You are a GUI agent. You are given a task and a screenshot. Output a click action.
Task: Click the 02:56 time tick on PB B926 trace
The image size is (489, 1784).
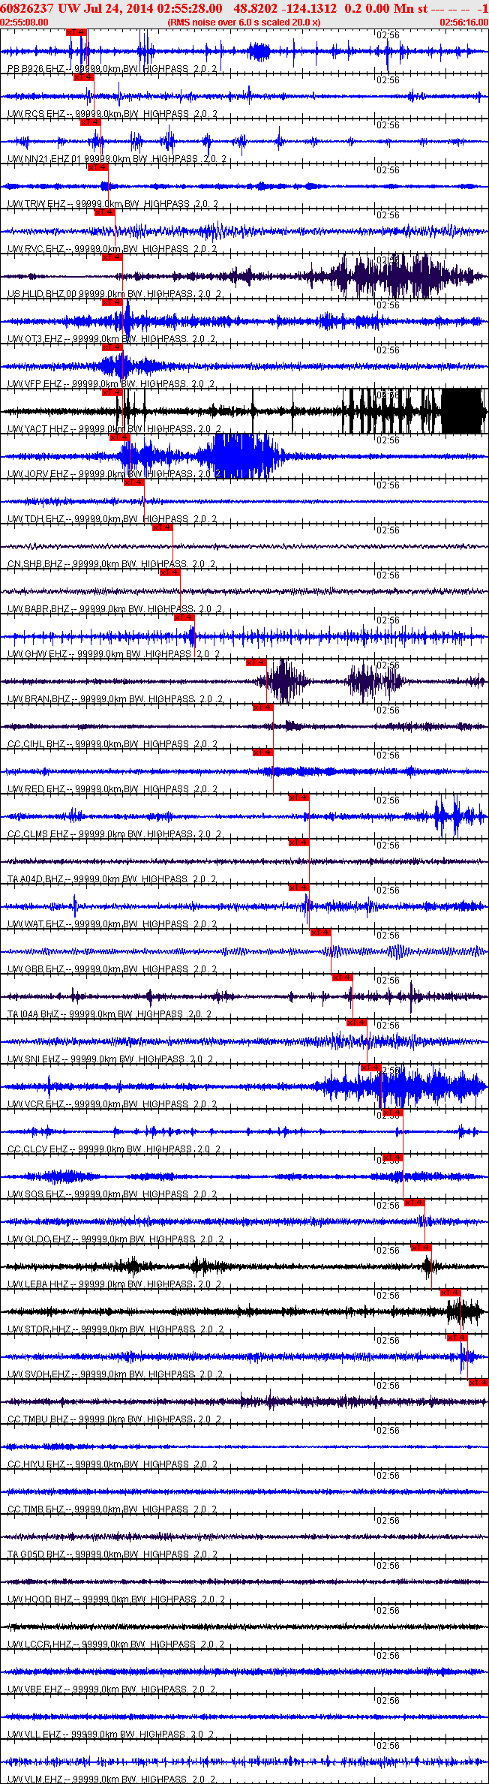(x=388, y=35)
